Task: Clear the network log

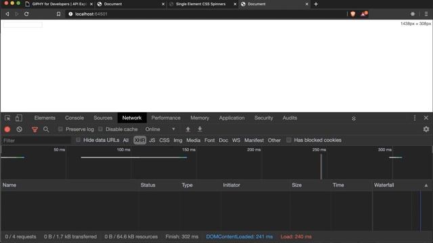Action: [19, 129]
